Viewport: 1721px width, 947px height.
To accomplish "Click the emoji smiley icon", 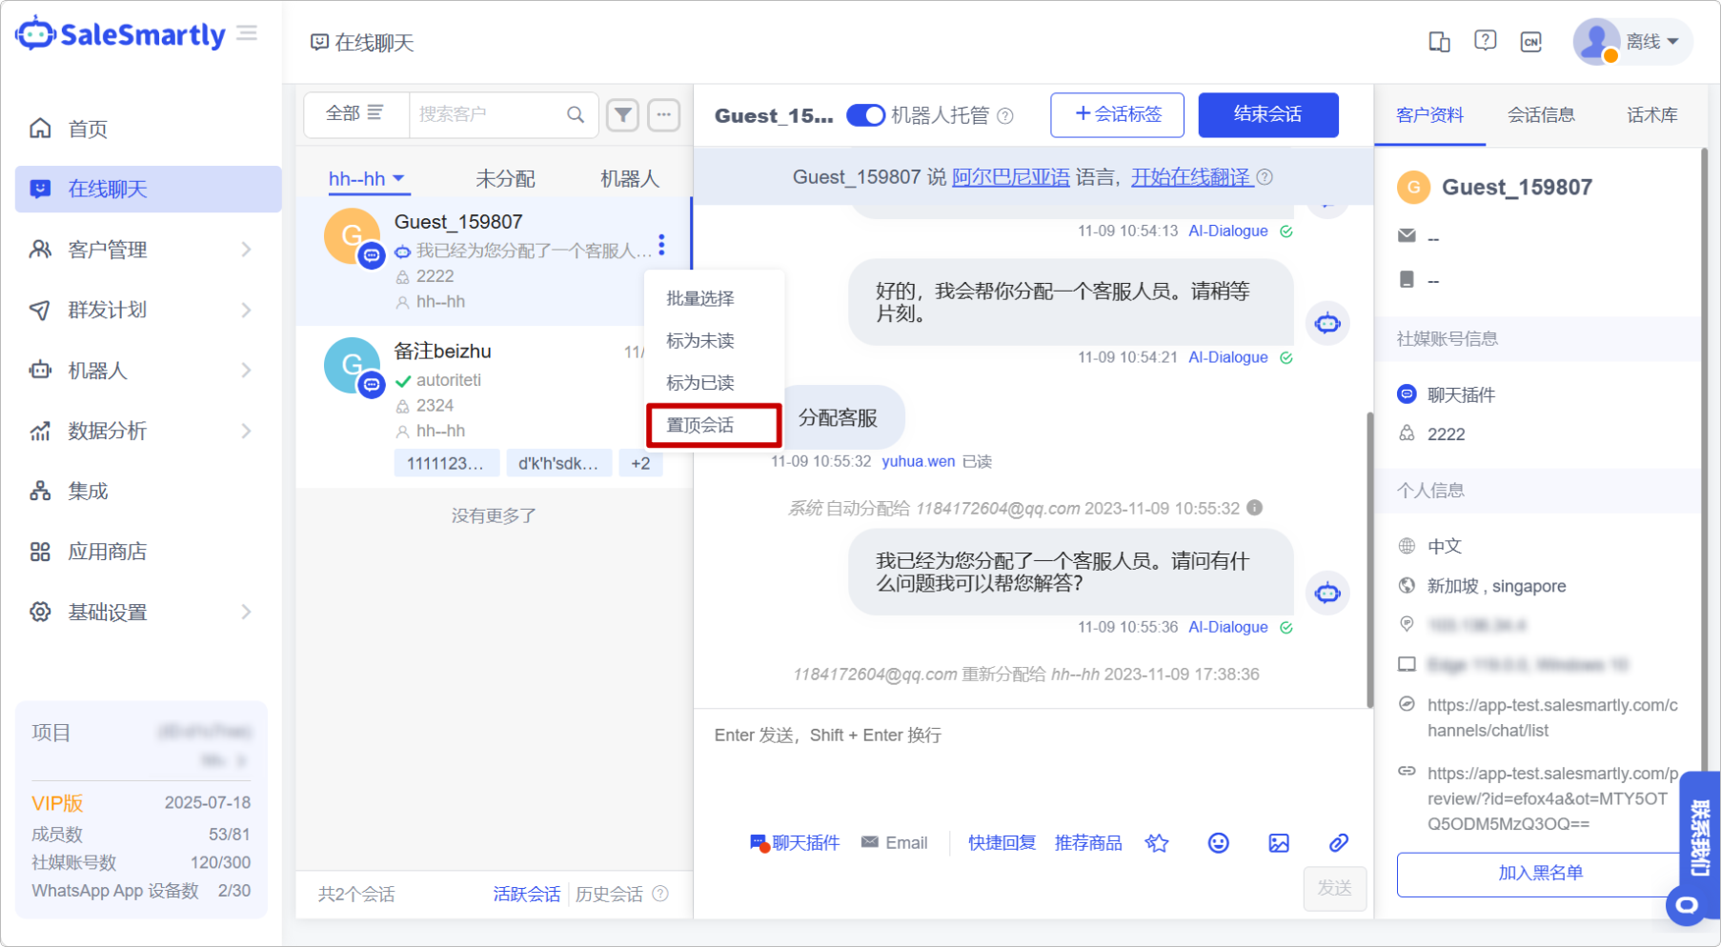I will pyautogui.click(x=1218, y=843).
